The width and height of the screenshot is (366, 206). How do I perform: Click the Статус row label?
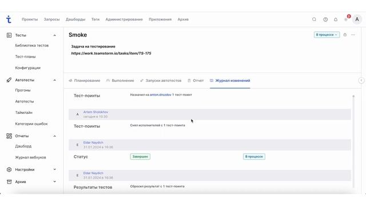coord(81,157)
